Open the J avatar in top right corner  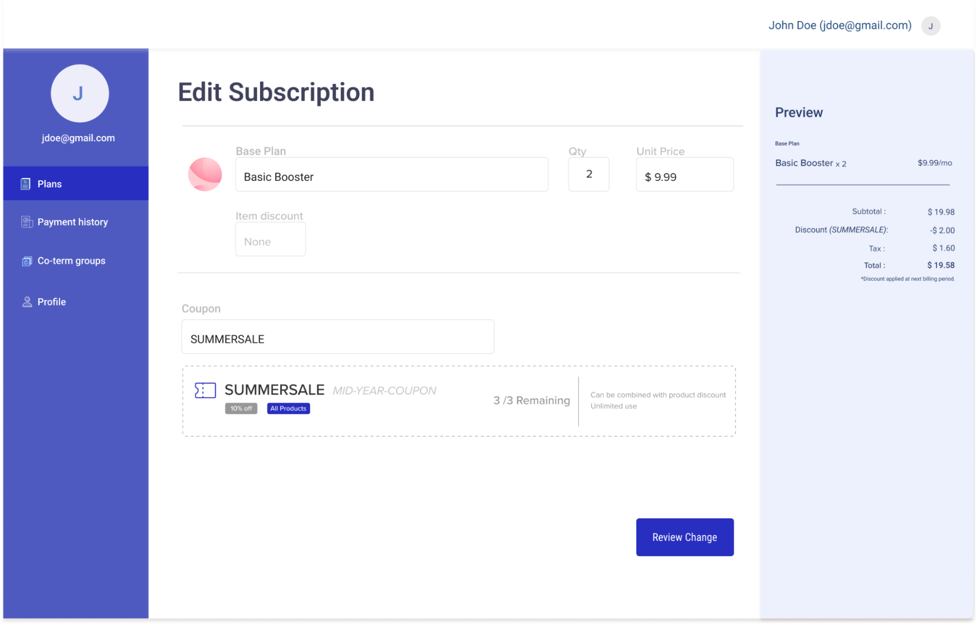pyautogui.click(x=931, y=26)
